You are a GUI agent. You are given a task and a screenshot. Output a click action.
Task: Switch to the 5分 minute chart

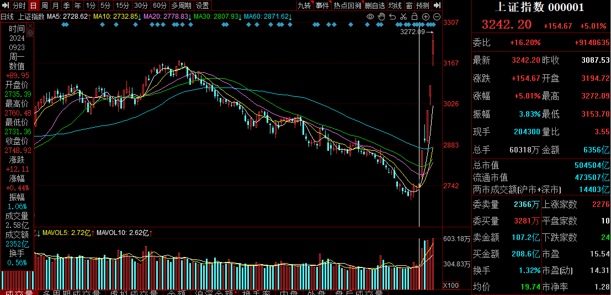105,6
